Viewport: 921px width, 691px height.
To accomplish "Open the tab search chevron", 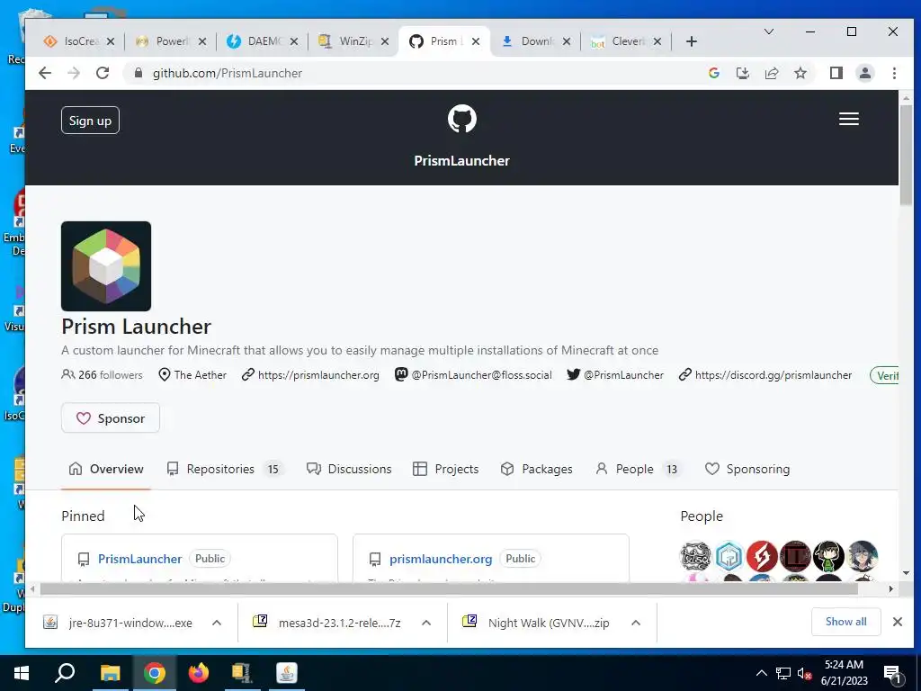I will 768,31.
